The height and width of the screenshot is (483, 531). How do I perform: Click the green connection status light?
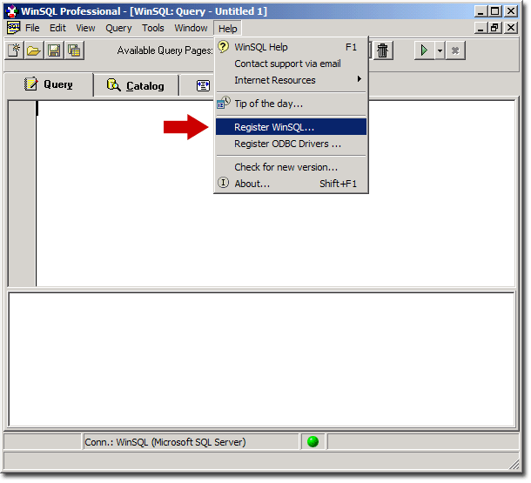314,443
